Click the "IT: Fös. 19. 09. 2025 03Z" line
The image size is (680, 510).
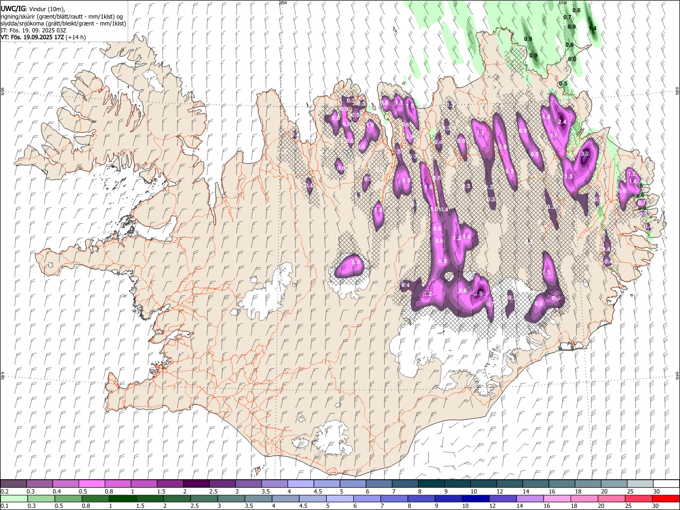point(33,30)
